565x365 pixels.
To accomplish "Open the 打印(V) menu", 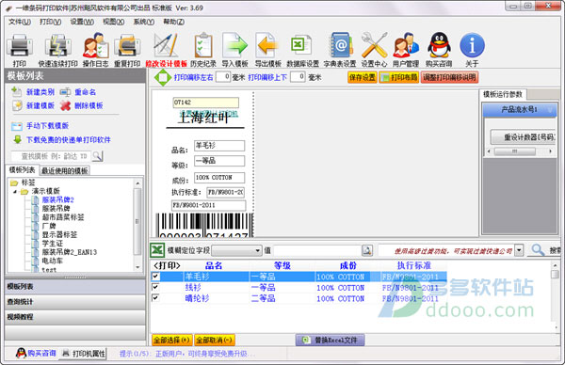I will click(x=50, y=22).
